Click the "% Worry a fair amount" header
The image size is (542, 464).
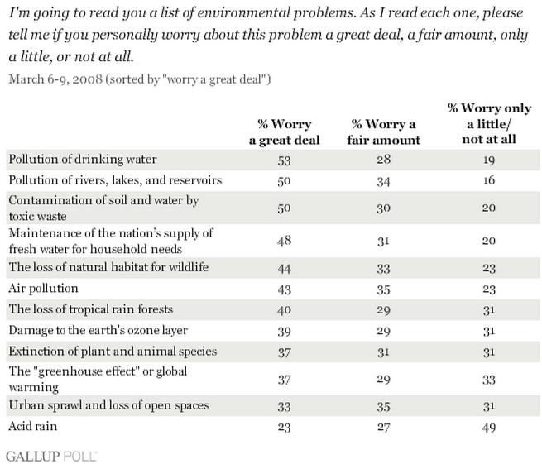pyautogui.click(x=381, y=132)
